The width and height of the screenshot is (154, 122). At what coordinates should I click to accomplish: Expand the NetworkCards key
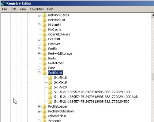[39, 15]
